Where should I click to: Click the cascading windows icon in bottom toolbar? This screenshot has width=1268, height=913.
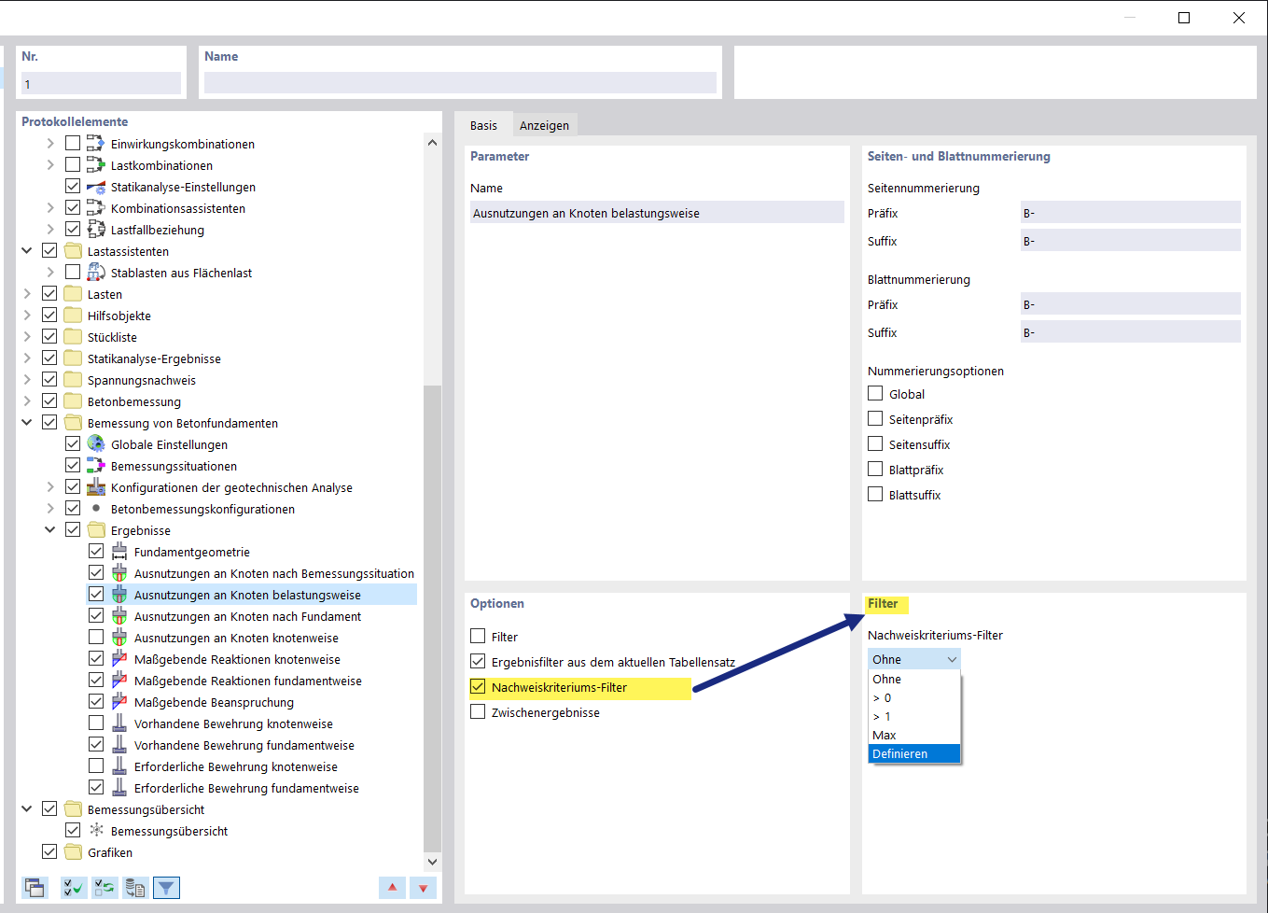click(x=35, y=888)
